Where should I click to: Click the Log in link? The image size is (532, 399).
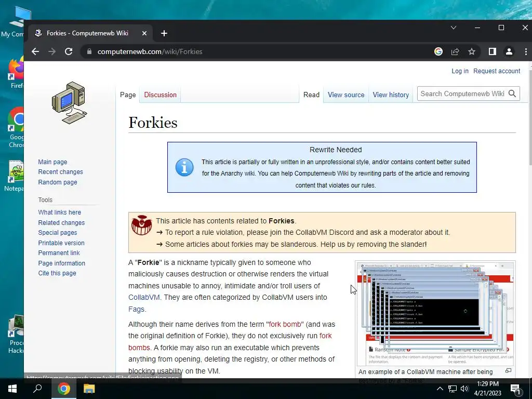(x=460, y=71)
